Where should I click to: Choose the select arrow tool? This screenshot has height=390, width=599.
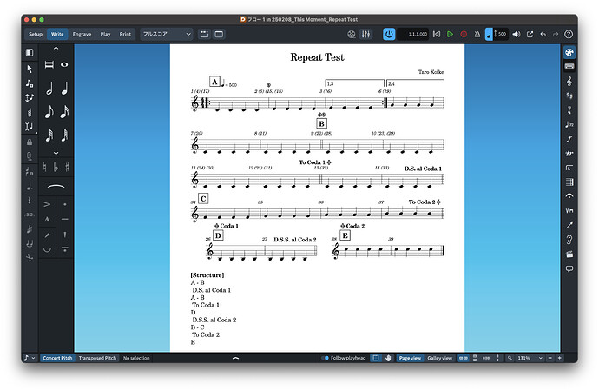point(30,69)
